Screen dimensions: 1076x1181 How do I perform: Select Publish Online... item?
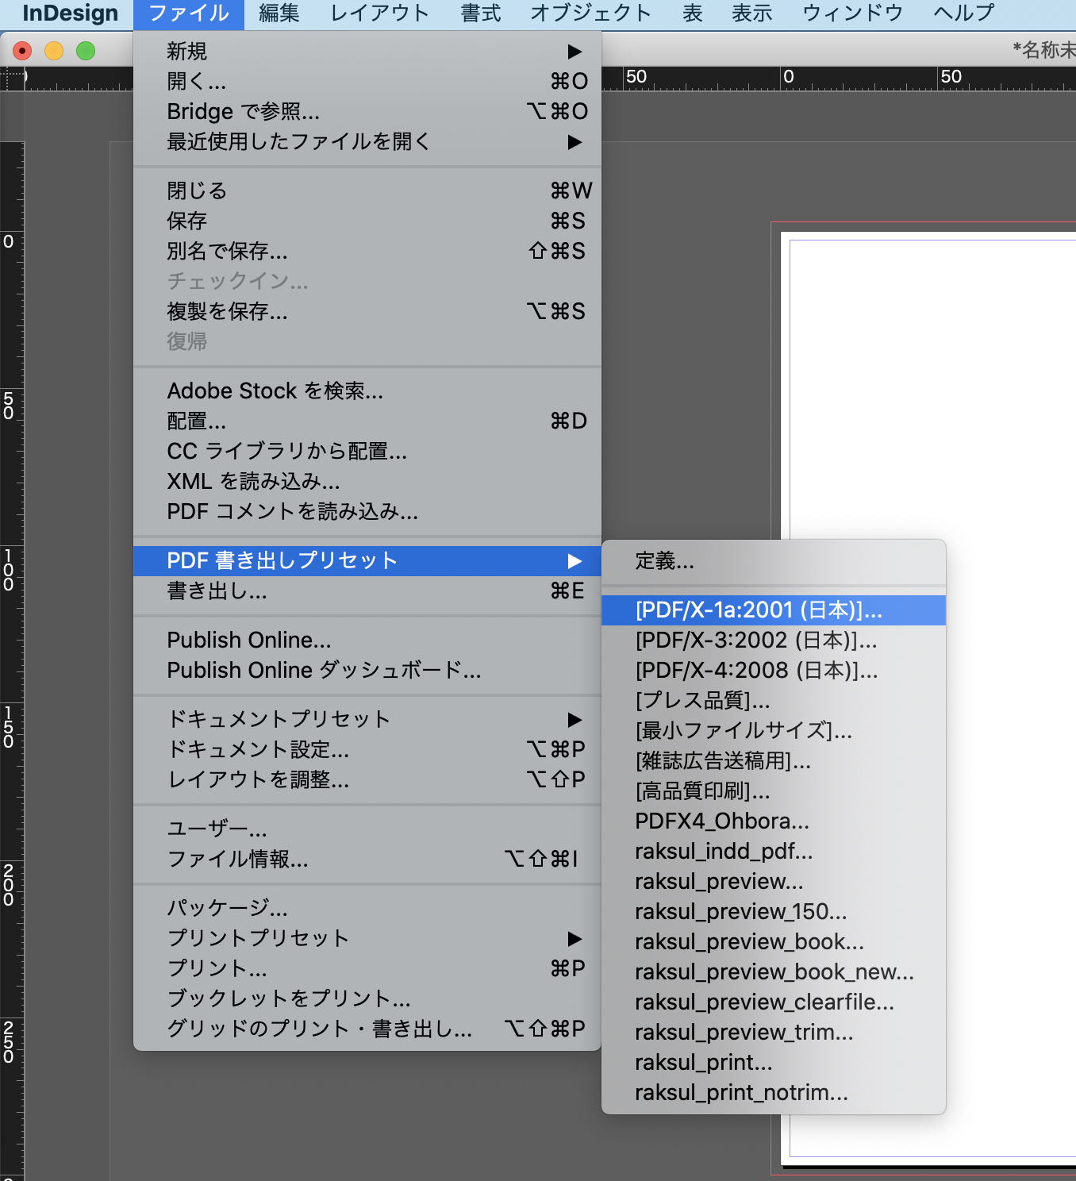point(367,641)
